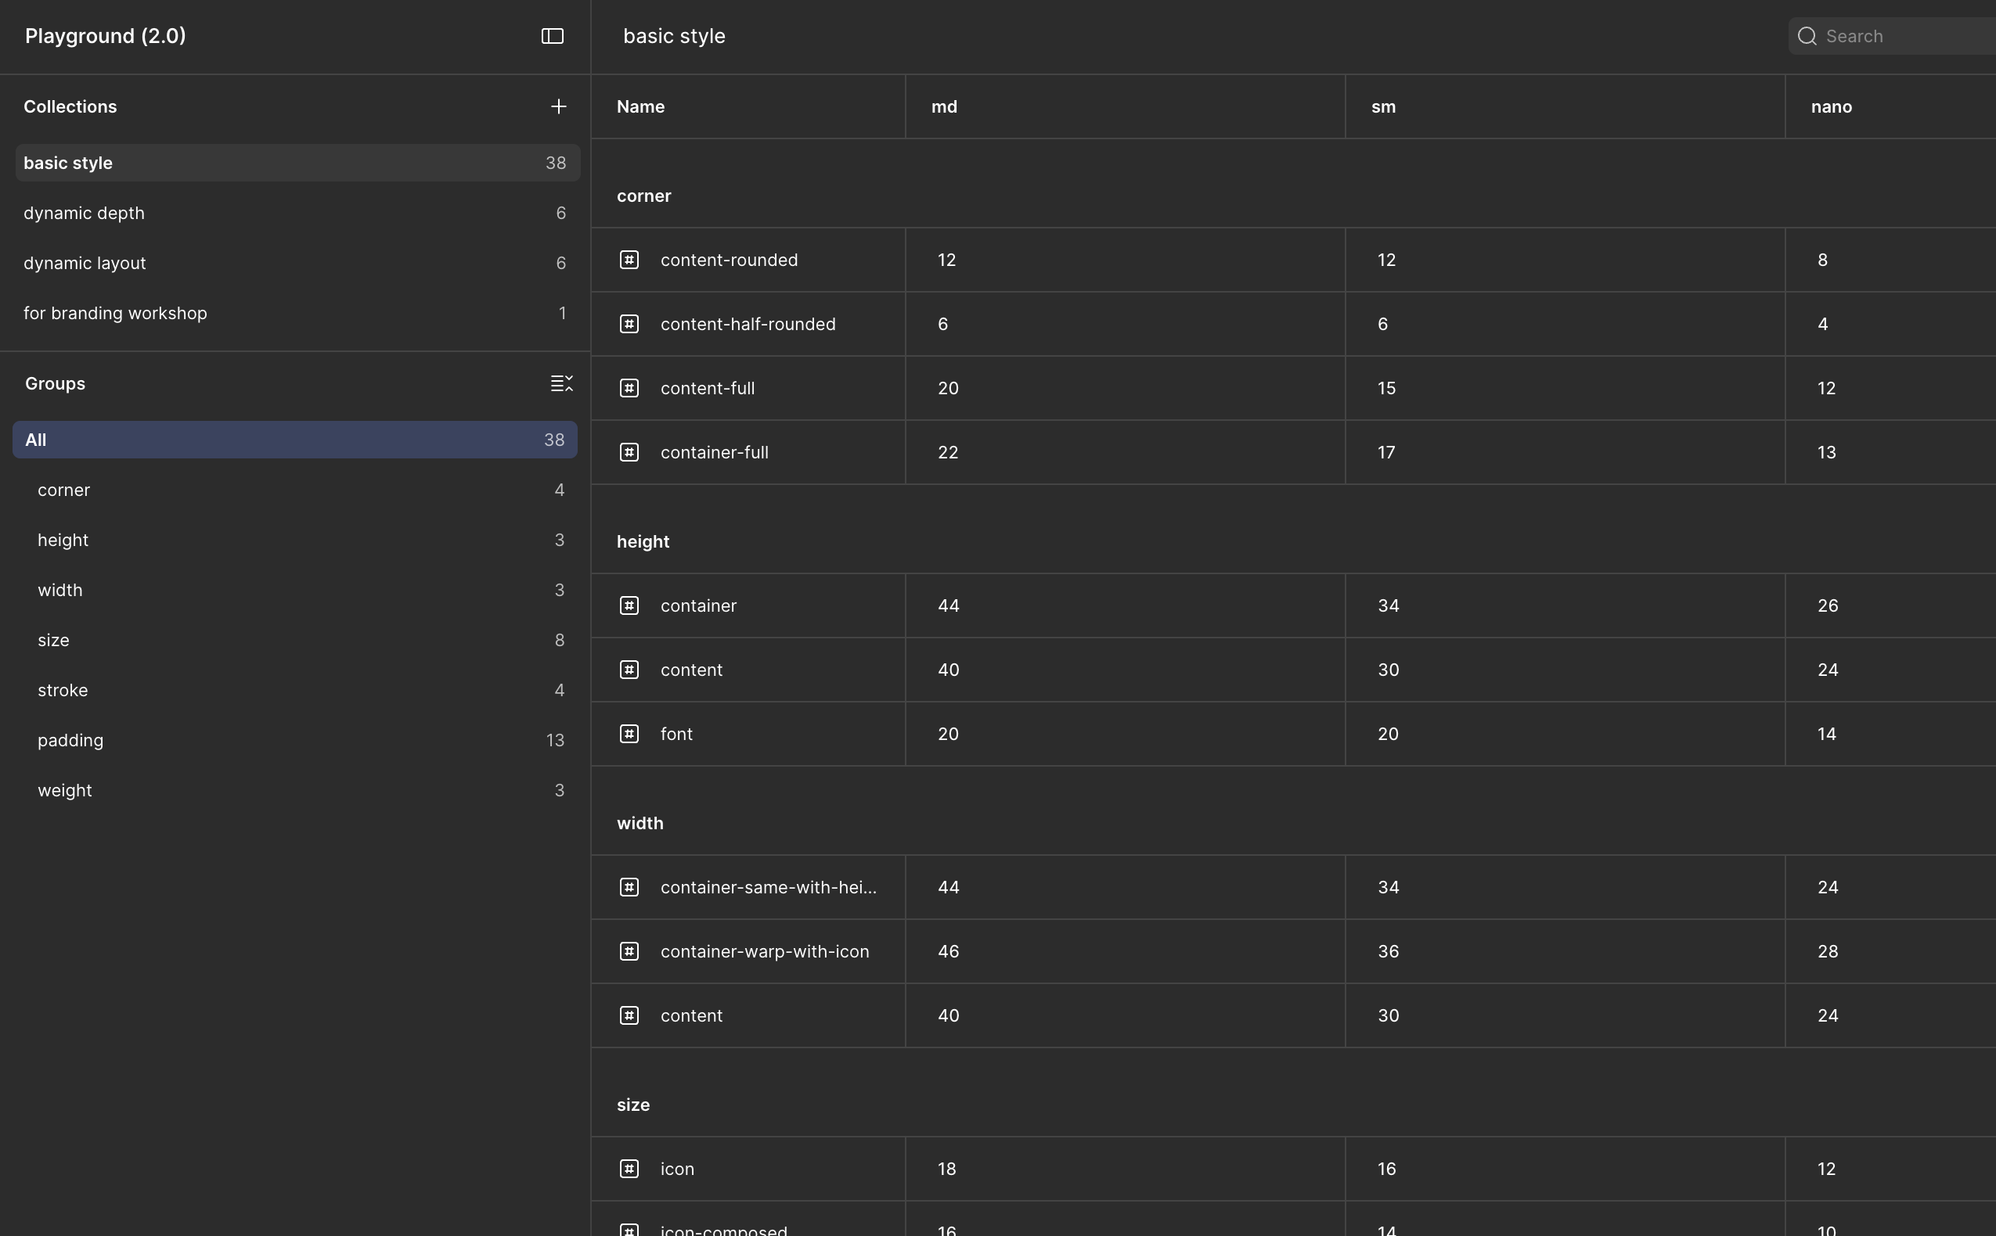Image resolution: width=1996 pixels, height=1236 pixels.
Task: Click the md mode column header
Action: click(1125, 106)
